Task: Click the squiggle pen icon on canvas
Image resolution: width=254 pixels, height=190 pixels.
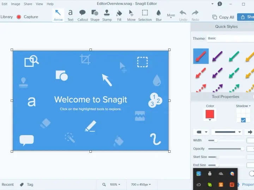Action: [x=156, y=139]
